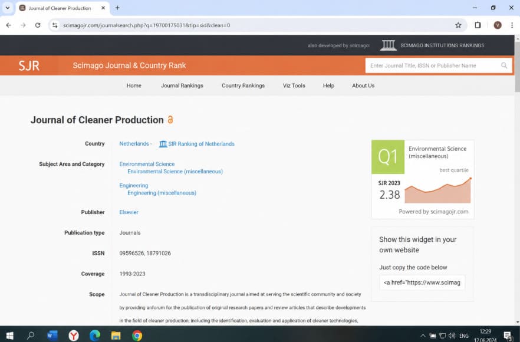Open Windows notification center
This screenshot has height=342, width=520.
click(508, 336)
